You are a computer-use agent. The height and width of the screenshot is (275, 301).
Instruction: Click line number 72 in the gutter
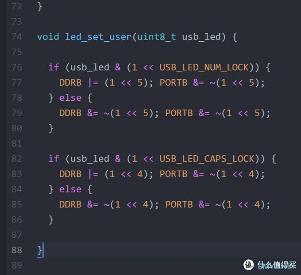point(17,7)
